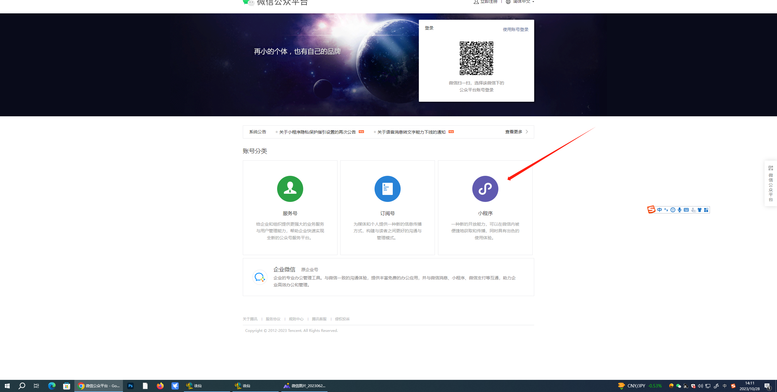Toggle punctuation mode on Sogou bar
Viewport: 777px width, 392px height.
pyautogui.click(x=666, y=210)
